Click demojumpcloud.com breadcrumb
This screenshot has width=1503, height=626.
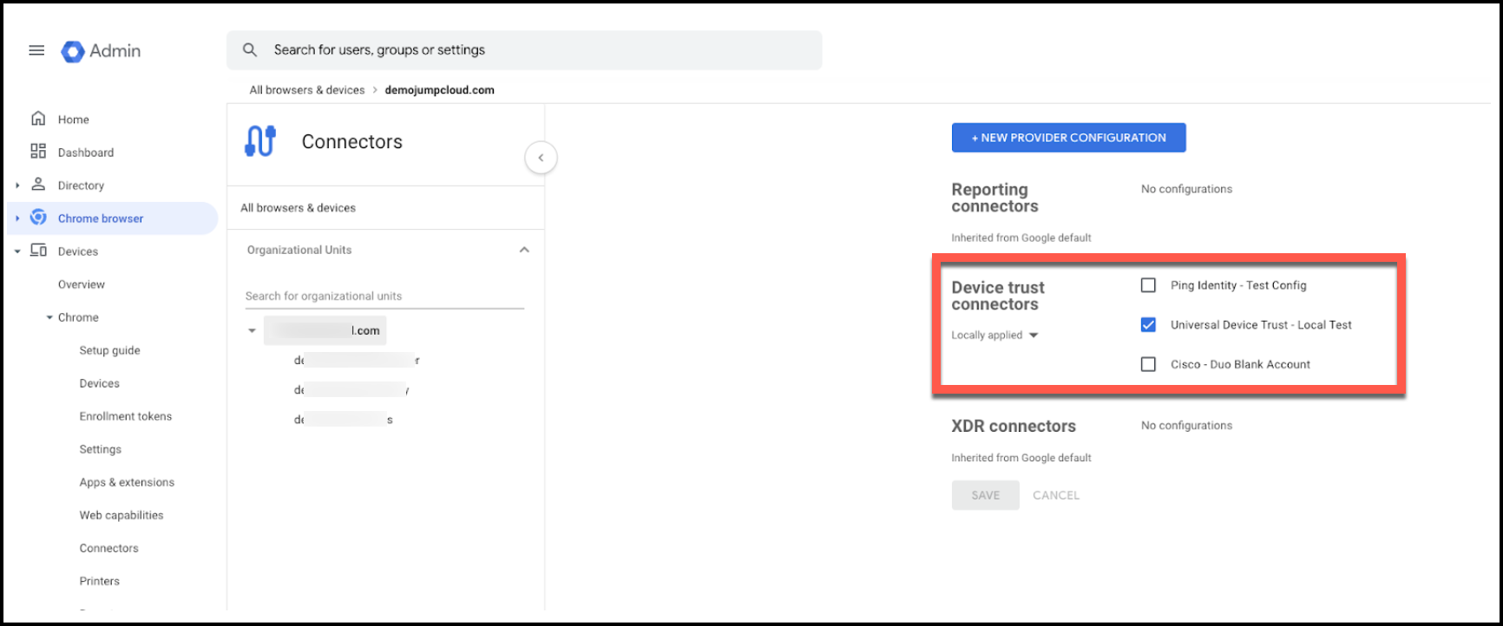tap(440, 90)
